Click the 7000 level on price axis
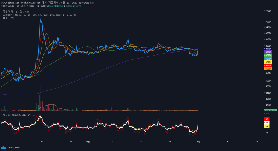The height and width of the screenshot is (151, 278). click(268, 22)
